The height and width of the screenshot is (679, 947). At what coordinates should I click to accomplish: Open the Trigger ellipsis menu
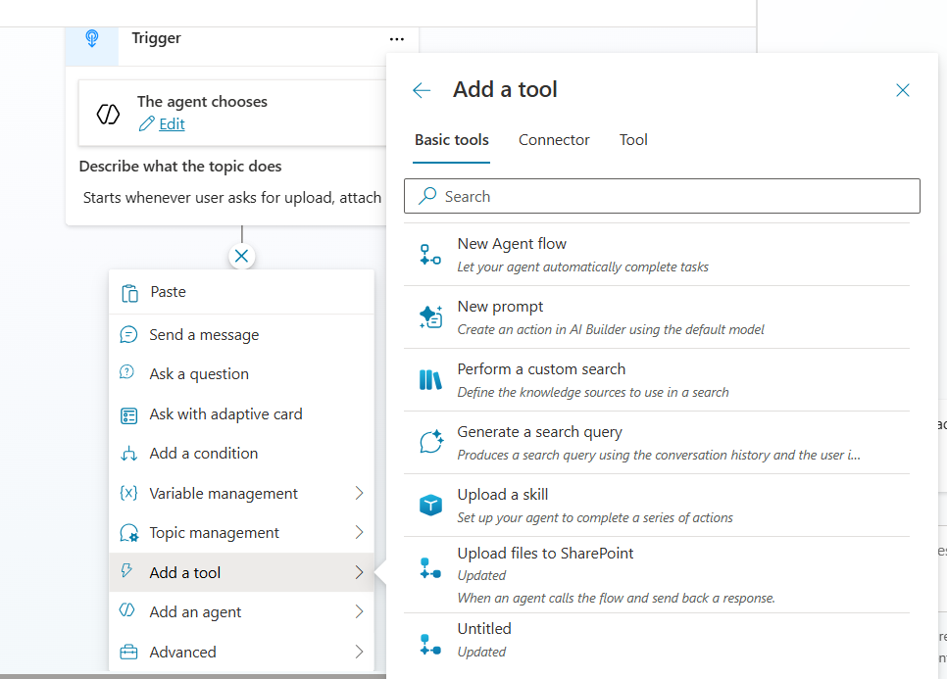pos(397,37)
